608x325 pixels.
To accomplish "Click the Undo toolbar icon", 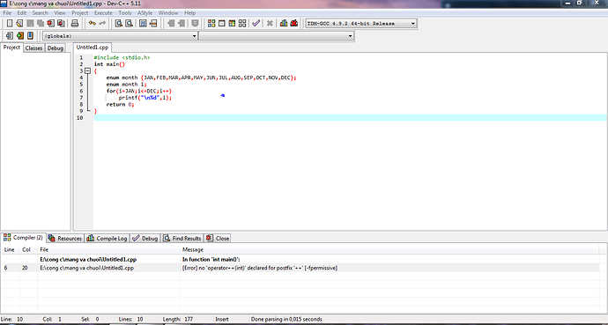I will coord(92,23).
